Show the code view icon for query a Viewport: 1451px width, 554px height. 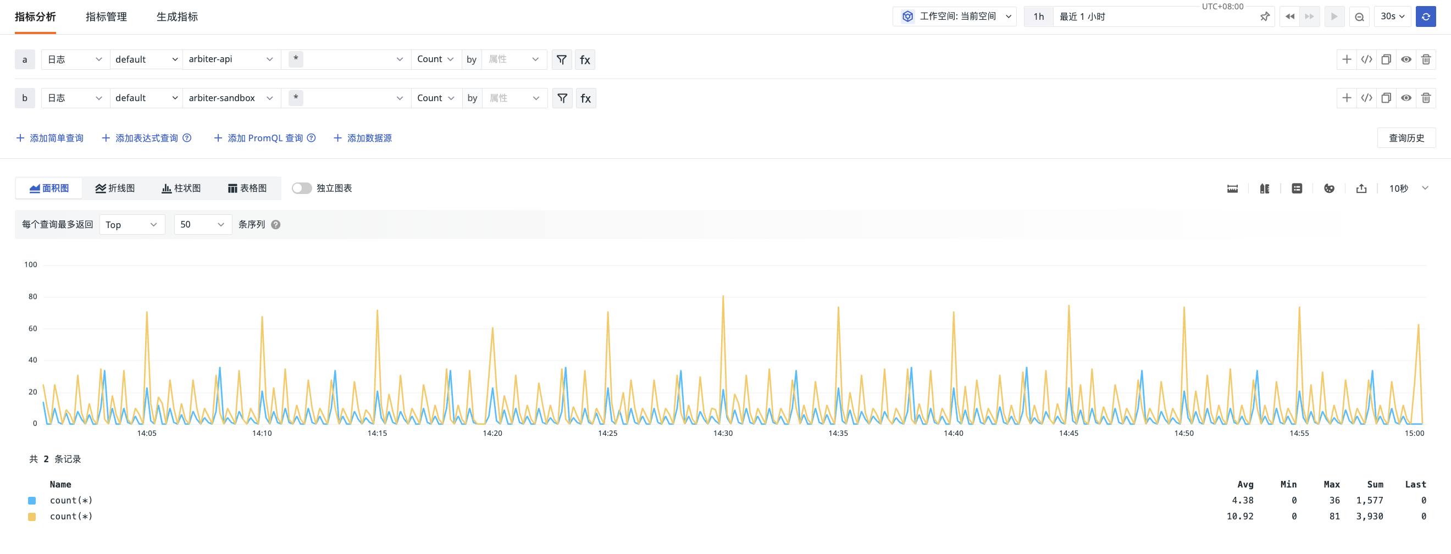(1366, 59)
